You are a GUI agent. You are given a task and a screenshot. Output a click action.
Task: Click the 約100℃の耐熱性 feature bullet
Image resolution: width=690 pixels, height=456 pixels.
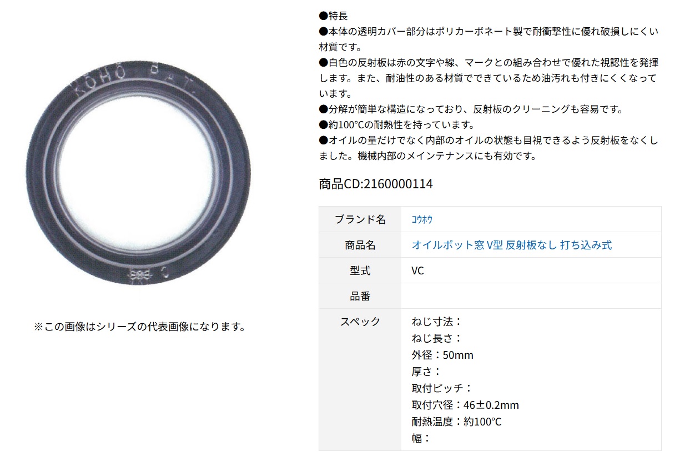[x=397, y=125]
